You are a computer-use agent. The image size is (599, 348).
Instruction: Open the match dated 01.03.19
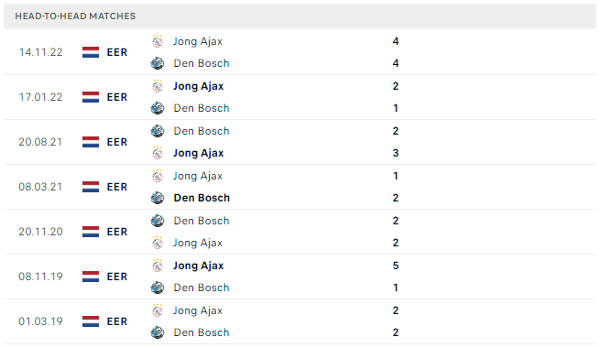click(x=299, y=321)
